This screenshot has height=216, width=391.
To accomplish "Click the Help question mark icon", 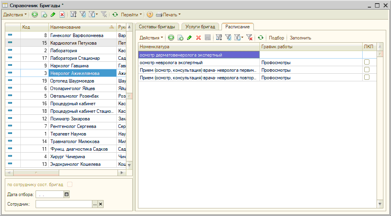I will [x=150, y=15].
